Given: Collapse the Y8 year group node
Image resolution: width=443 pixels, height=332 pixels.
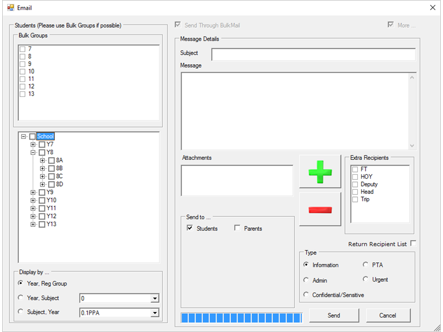Looking at the screenshot, I should [x=33, y=152].
